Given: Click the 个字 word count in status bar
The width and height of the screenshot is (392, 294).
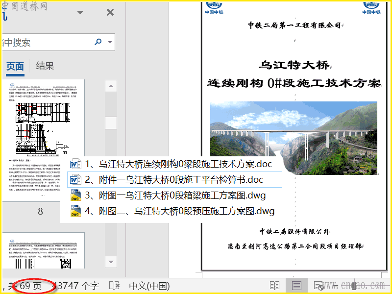Looking at the screenshot, I should 76,286.
